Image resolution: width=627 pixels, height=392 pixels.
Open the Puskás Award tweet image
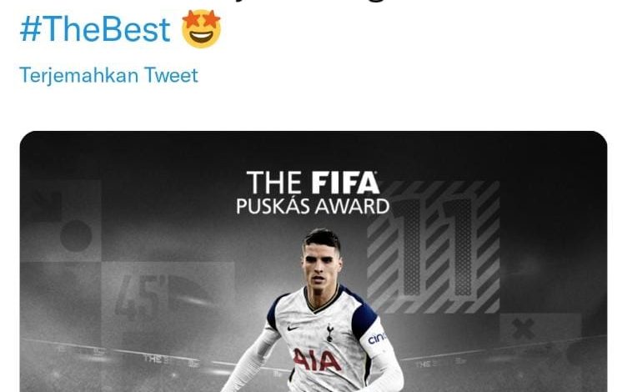tap(313, 261)
